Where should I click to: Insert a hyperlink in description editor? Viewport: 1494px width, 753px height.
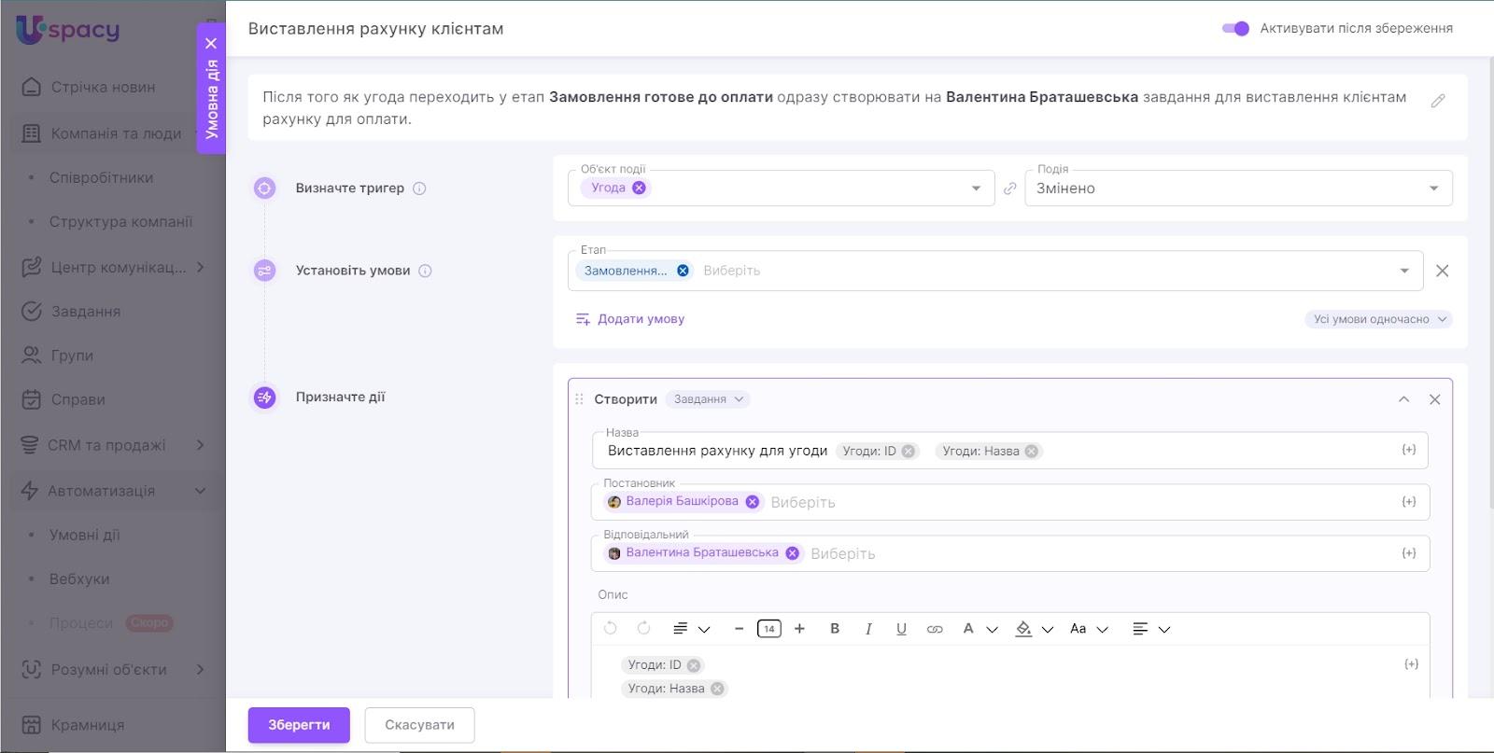(935, 629)
